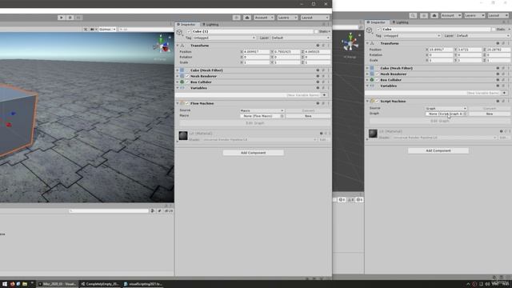The height and width of the screenshot is (288, 512).
Task: Click the collab icon beside cloud in left window
Action: tap(237, 18)
